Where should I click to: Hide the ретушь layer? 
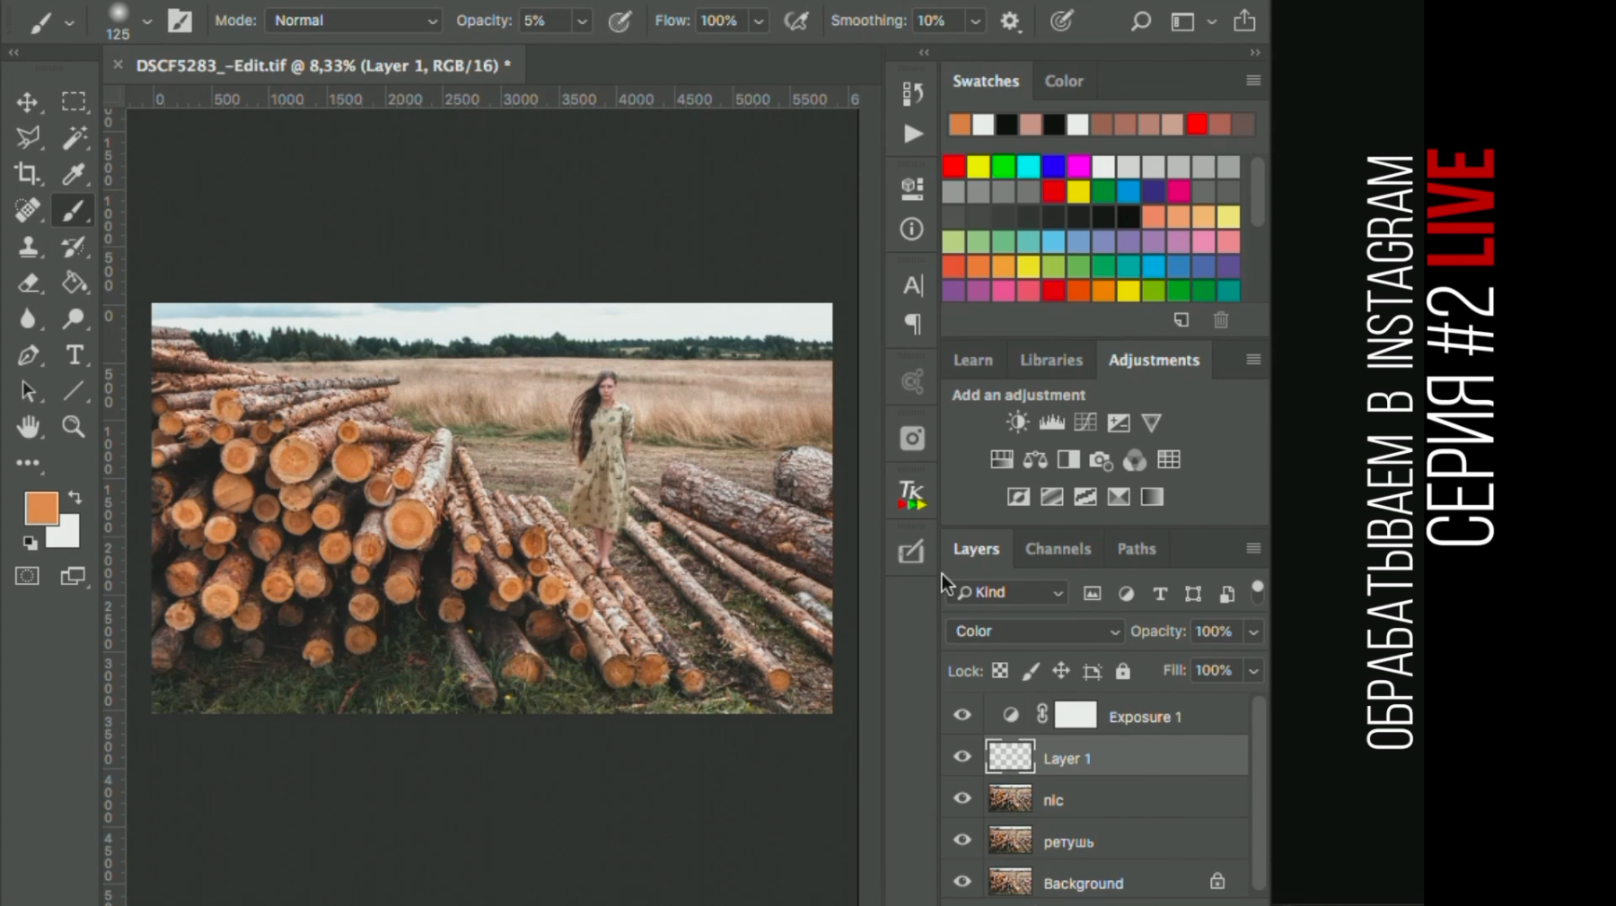click(962, 840)
